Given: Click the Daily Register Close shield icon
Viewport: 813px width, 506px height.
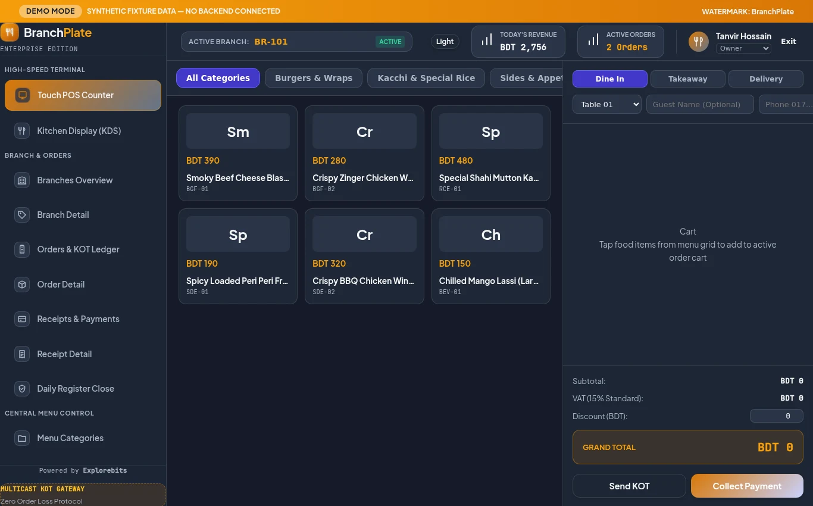Looking at the screenshot, I should (x=22, y=389).
